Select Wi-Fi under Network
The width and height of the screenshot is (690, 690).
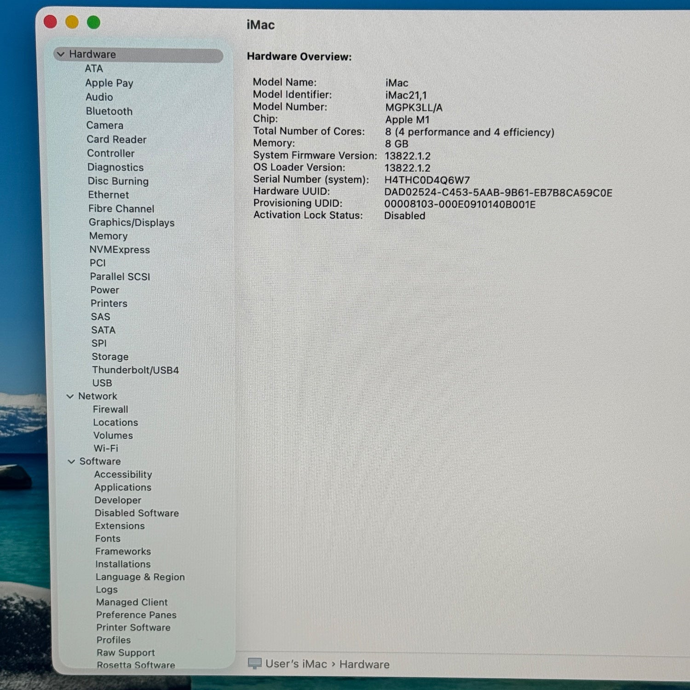tap(106, 448)
